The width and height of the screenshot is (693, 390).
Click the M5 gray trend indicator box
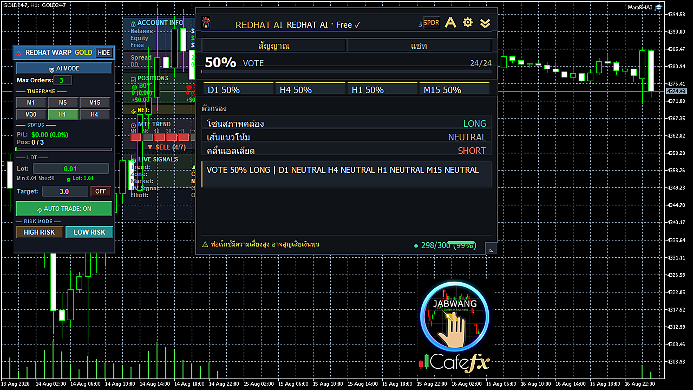point(148,137)
